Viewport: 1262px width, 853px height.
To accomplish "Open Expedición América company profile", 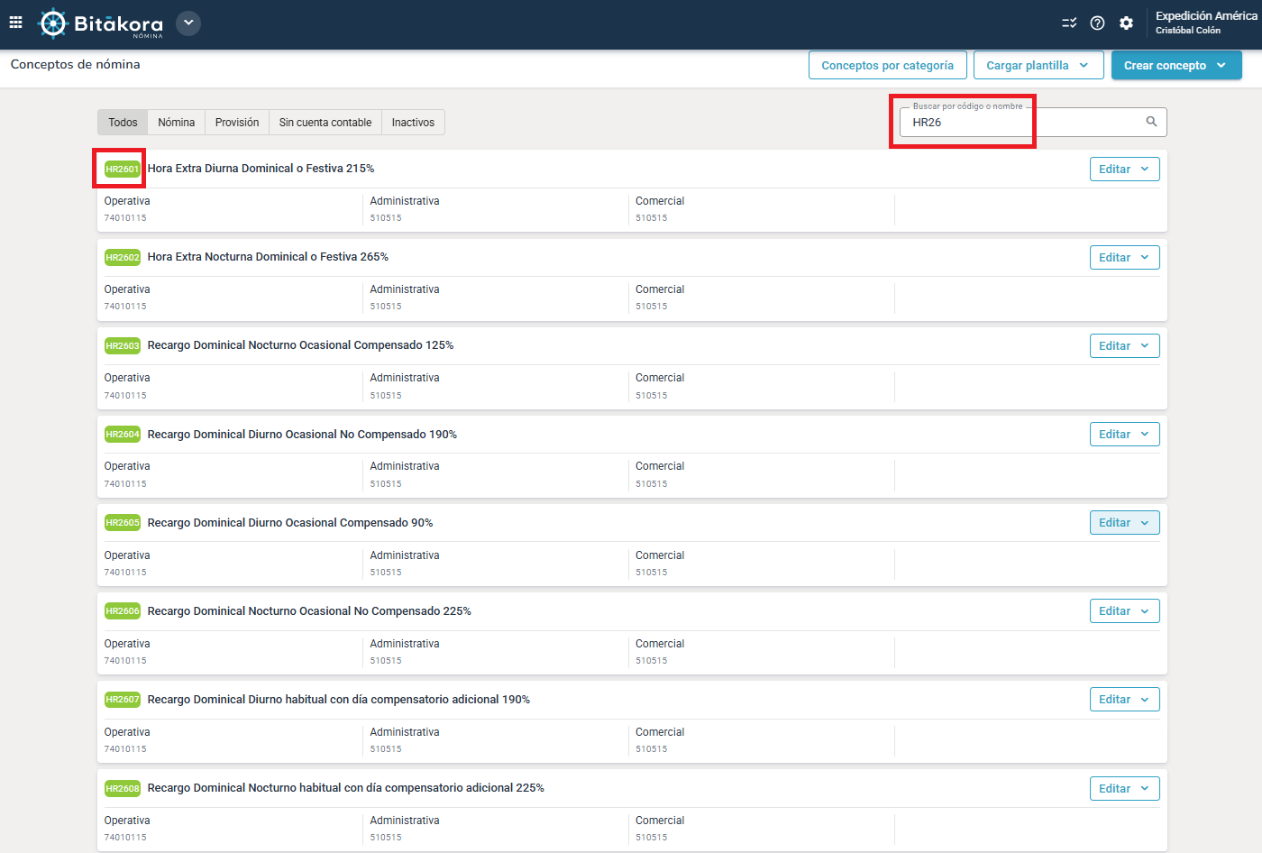I will [x=1205, y=23].
